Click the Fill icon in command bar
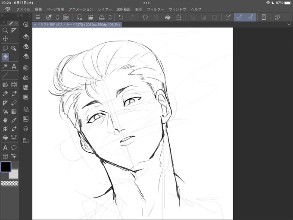This screenshot has height=220, width=293. 168,17
